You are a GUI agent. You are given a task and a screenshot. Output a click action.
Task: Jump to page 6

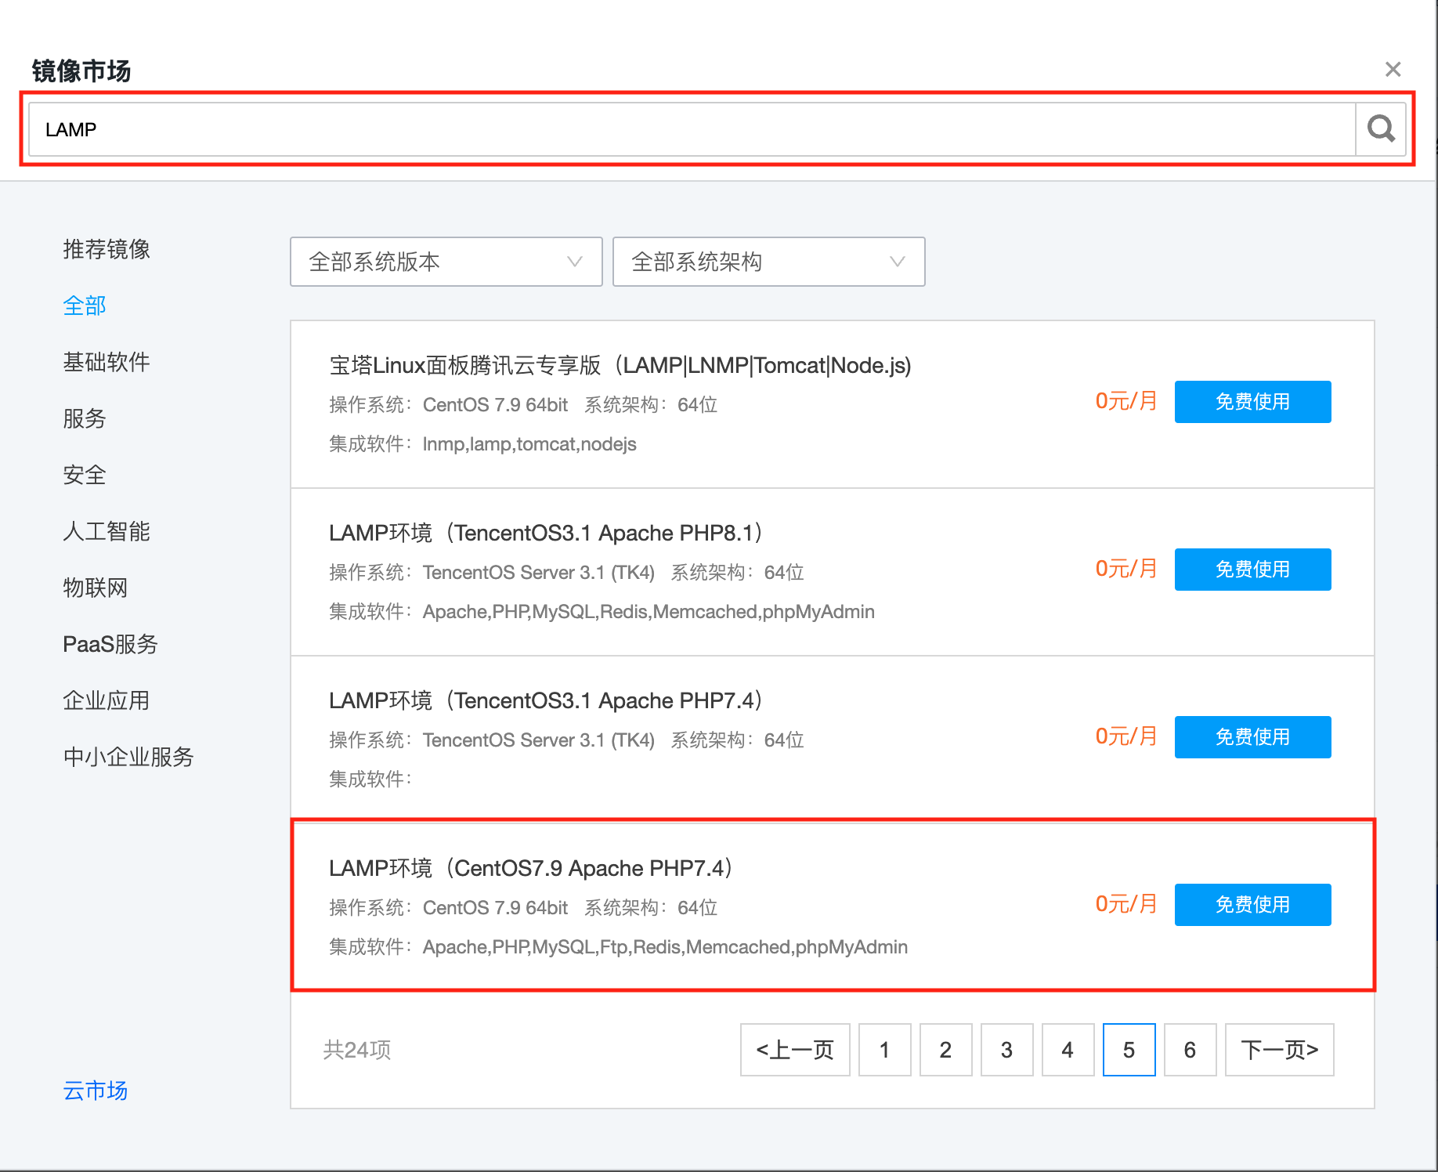(1191, 1050)
